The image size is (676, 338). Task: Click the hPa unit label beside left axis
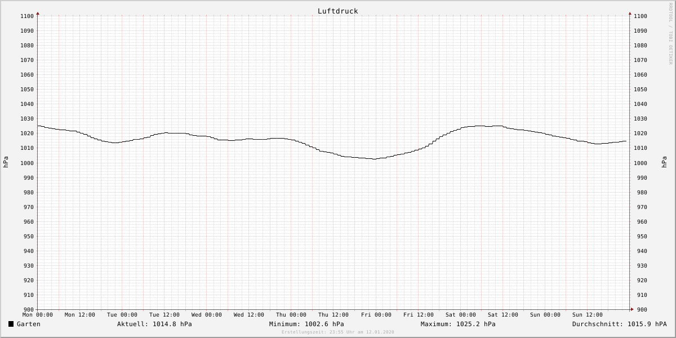pos(6,162)
